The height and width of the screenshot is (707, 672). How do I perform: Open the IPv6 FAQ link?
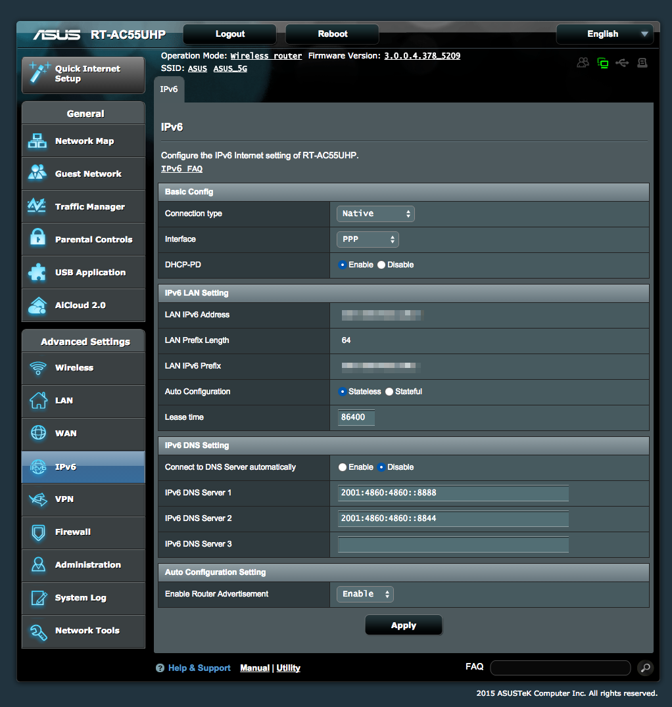pyautogui.click(x=181, y=169)
